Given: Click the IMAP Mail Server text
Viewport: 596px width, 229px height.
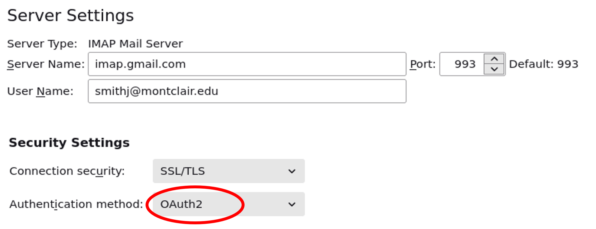Looking at the screenshot, I should (135, 44).
